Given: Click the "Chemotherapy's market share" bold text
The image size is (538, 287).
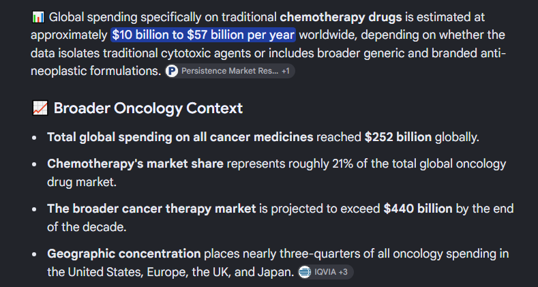Looking at the screenshot, I should click(x=135, y=164).
